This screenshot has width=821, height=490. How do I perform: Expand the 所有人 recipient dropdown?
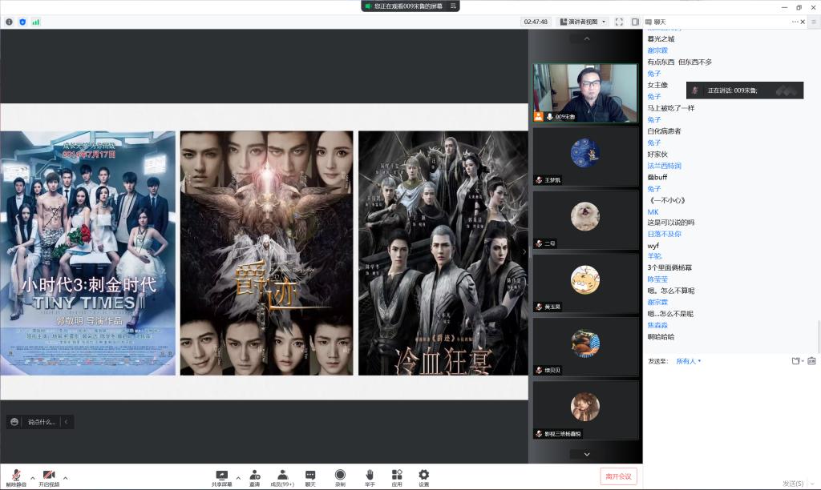[x=688, y=361]
